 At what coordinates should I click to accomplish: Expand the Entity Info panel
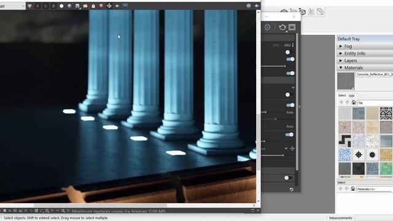coord(341,53)
